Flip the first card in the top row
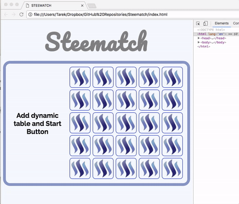 pos(80,77)
